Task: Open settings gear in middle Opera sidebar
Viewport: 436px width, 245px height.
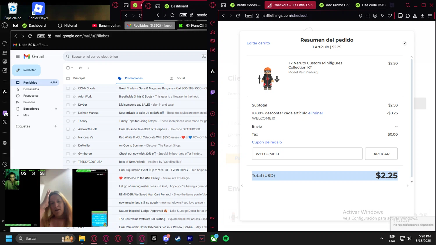Action: click(213, 153)
